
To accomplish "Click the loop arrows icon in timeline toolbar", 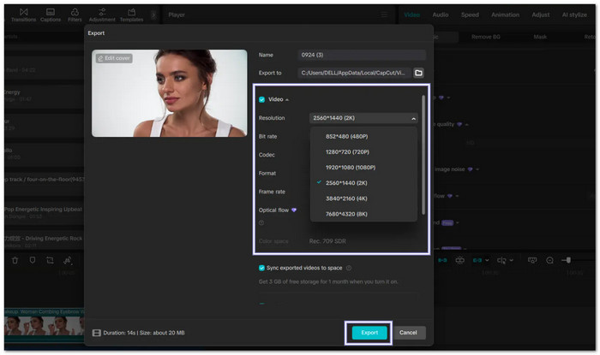I will 50,260.
